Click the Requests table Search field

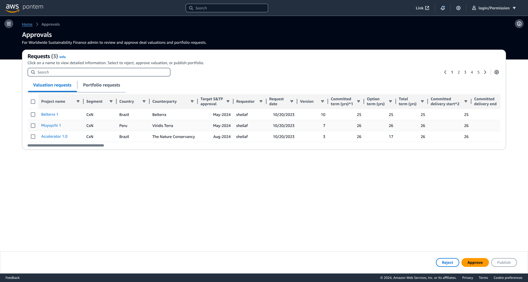(99, 72)
